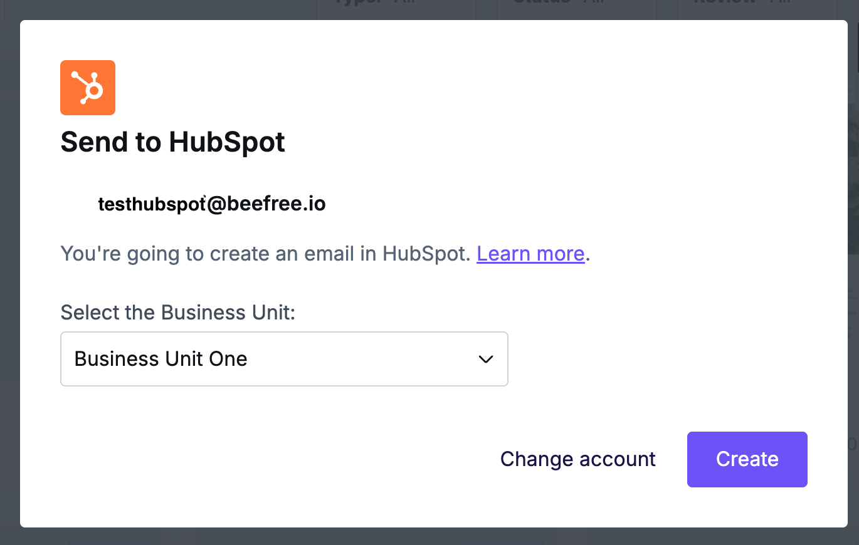Viewport: 859px width, 545px height.
Task: Click the white sprocket symbol inside the logo
Action: [x=87, y=88]
